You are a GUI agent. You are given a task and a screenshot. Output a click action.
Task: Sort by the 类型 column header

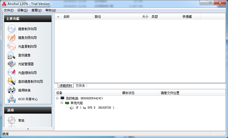(x=166, y=17)
